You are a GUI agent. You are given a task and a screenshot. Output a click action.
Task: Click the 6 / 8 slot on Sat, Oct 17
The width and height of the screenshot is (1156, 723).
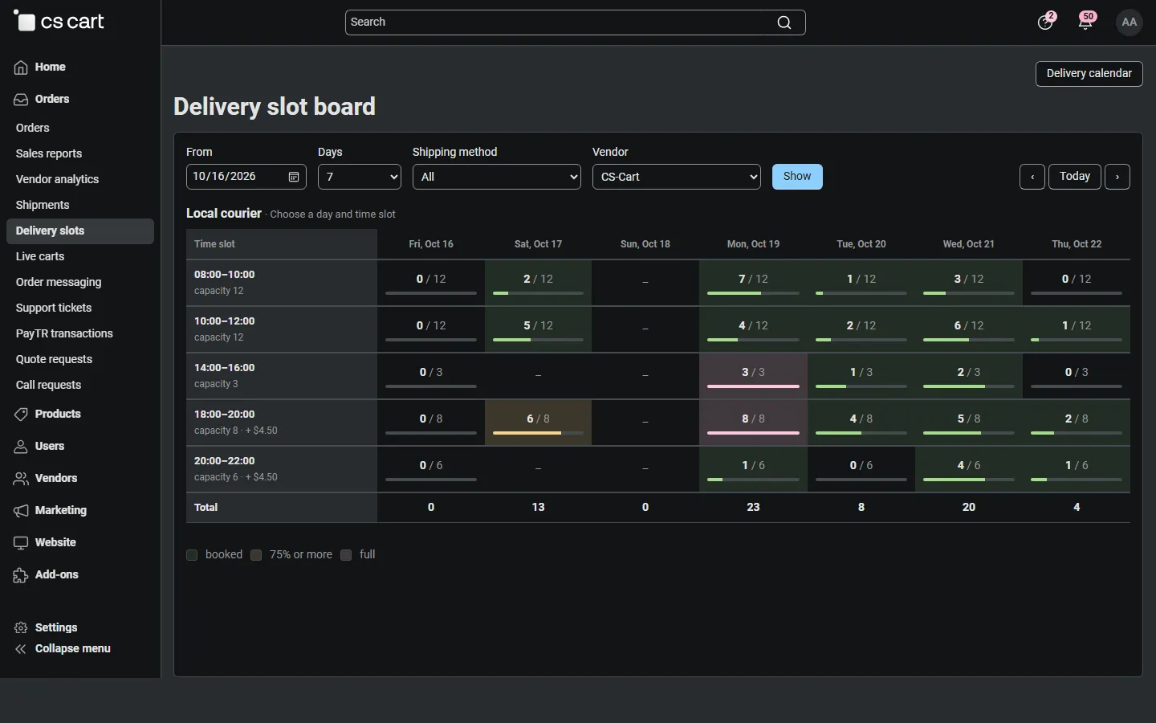(538, 423)
